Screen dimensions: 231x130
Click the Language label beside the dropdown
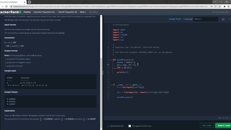click(x=188, y=19)
